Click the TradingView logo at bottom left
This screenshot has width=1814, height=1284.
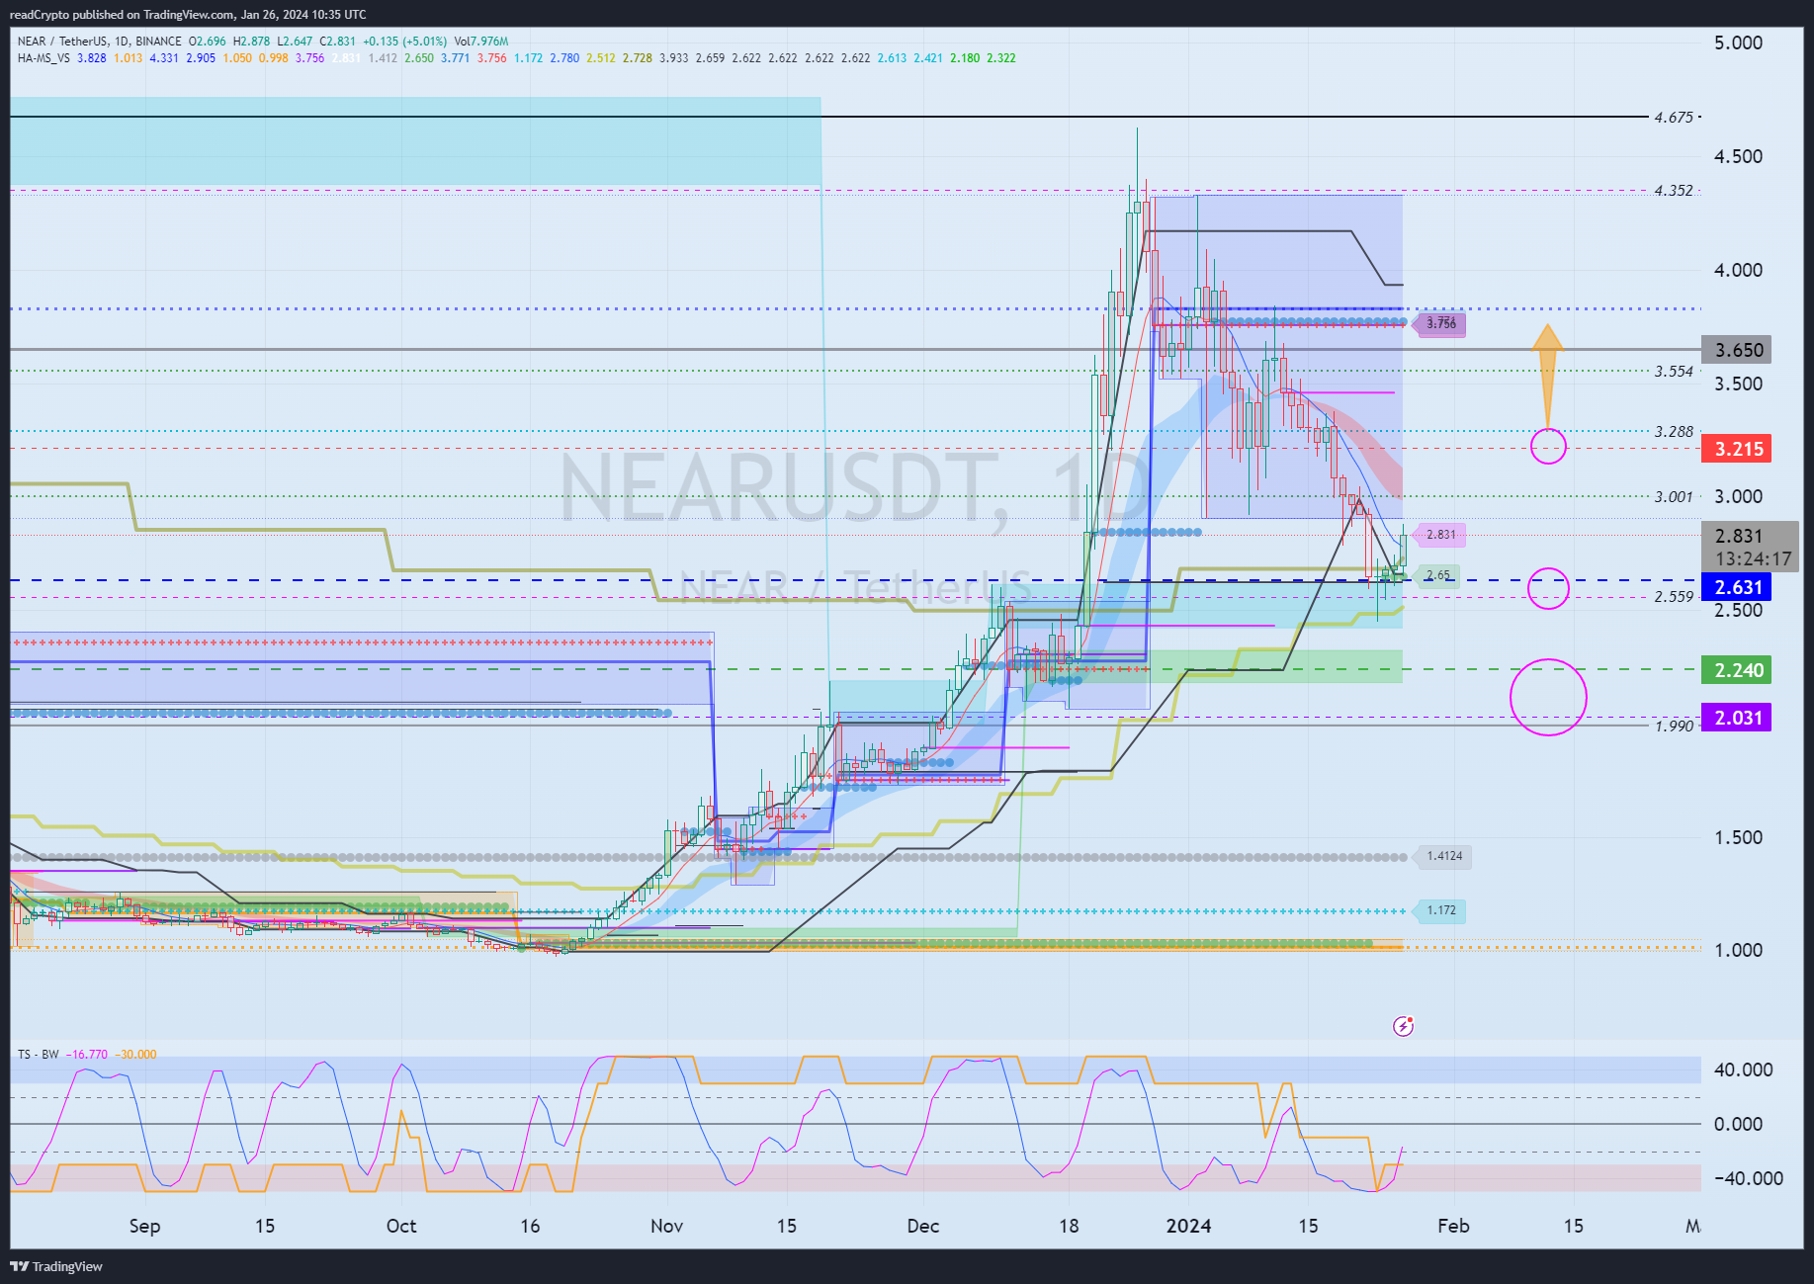pyautogui.click(x=56, y=1266)
